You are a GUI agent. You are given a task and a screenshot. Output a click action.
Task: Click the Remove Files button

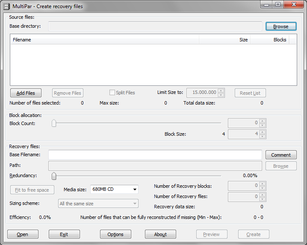click(x=68, y=93)
